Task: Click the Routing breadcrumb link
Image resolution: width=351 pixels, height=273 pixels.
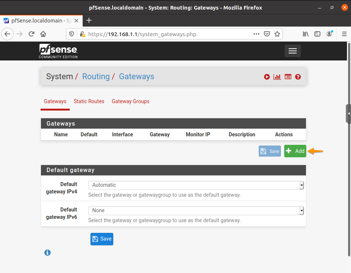Action: click(96, 76)
